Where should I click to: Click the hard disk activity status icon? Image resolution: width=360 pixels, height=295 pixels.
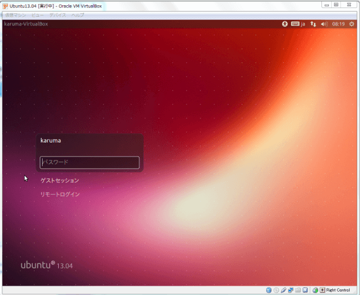pos(269,290)
